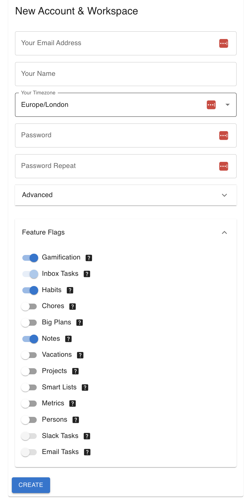Click the password manager icon in Password field
The height and width of the screenshot is (501, 249).
[x=223, y=135]
